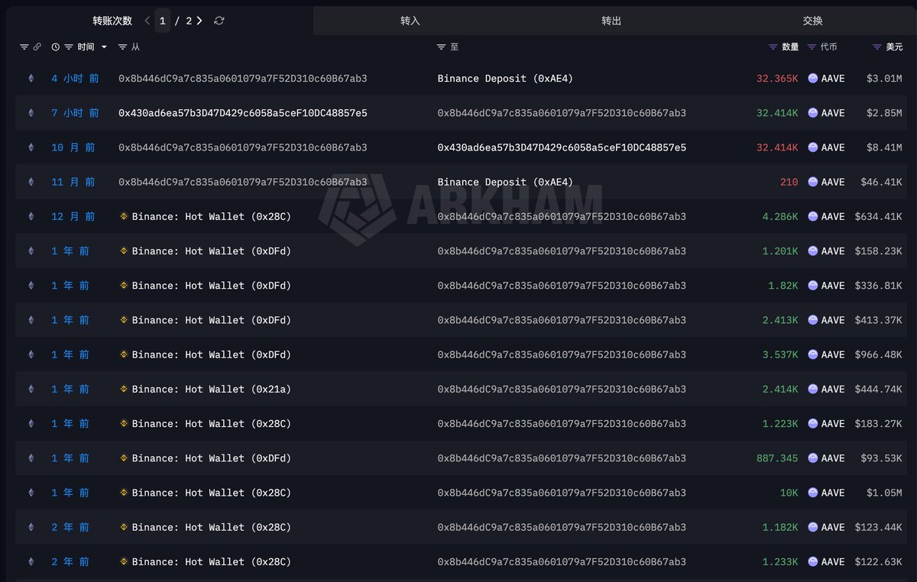Go to the next transfers page
The height and width of the screenshot is (582, 917).
(x=199, y=21)
